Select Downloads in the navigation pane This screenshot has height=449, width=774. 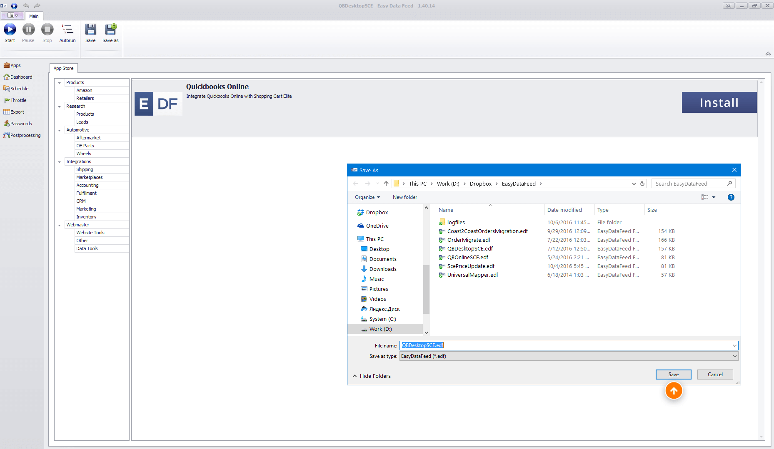pyautogui.click(x=379, y=269)
